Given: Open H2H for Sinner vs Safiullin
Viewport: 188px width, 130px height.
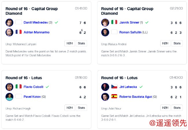Looking at the screenshot, I should (165, 43).
